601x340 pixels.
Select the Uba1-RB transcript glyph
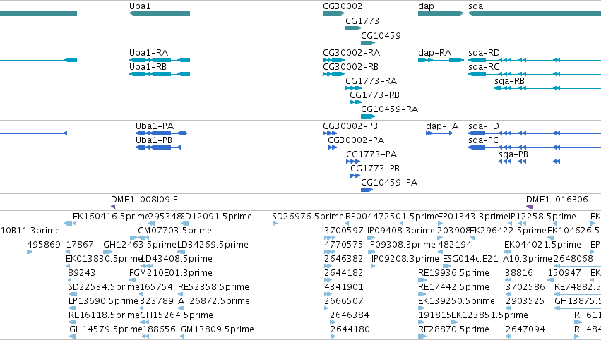click(160, 74)
